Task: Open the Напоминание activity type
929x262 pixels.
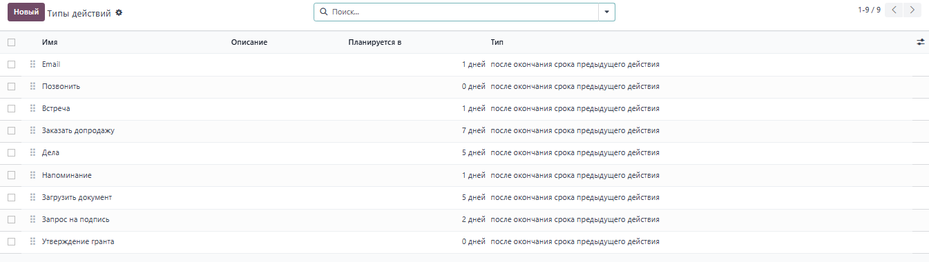Action: click(67, 175)
